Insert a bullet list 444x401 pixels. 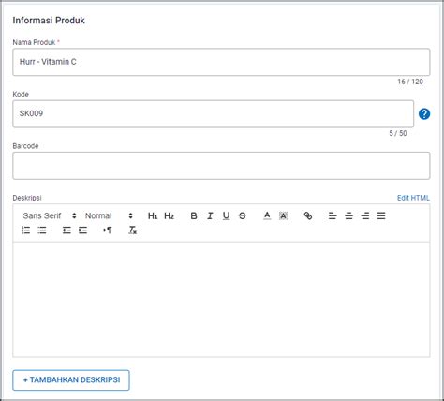[42, 230]
